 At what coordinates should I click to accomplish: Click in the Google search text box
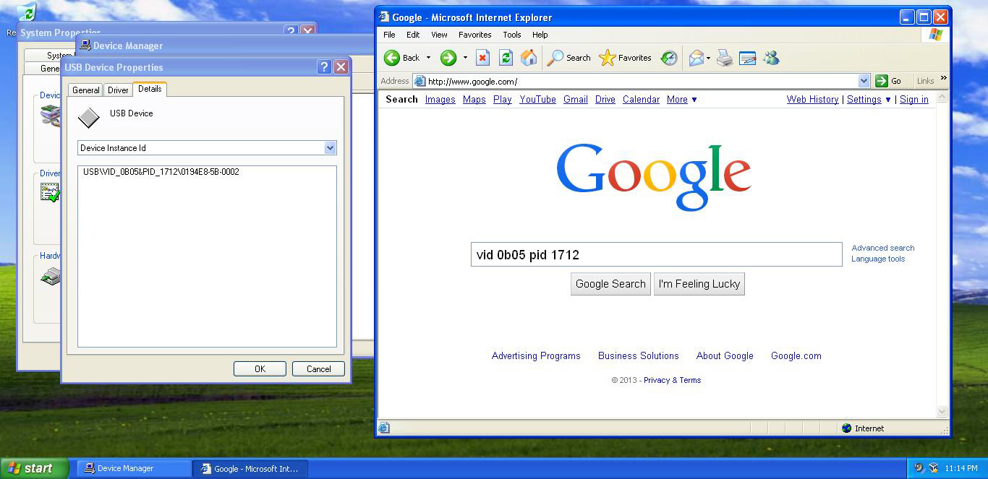pyautogui.click(x=657, y=254)
